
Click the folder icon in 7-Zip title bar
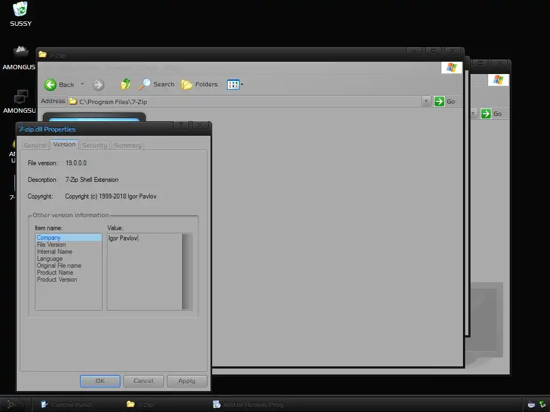pos(43,54)
